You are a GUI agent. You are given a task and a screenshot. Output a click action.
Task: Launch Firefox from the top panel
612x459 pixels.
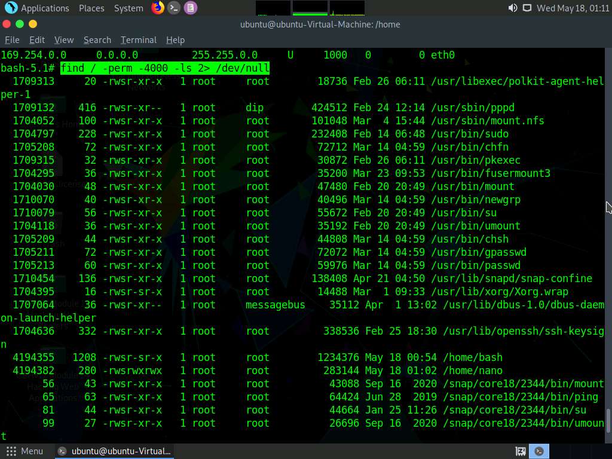point(157,8)
